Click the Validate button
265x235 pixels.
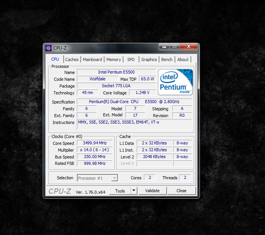(152, 191)
